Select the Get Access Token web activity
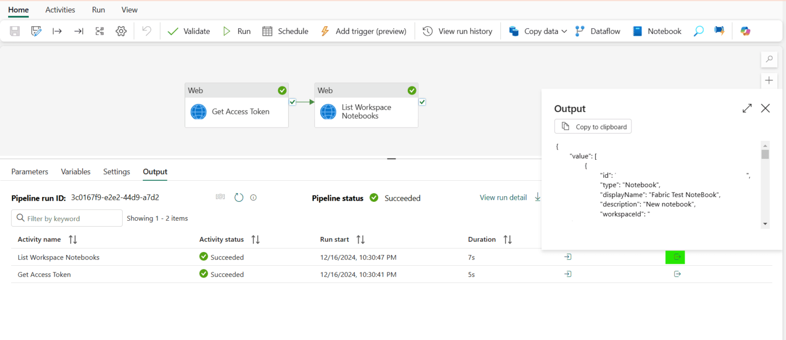The image size is (786, 340). pyautogui.click(x=236, y=105)
